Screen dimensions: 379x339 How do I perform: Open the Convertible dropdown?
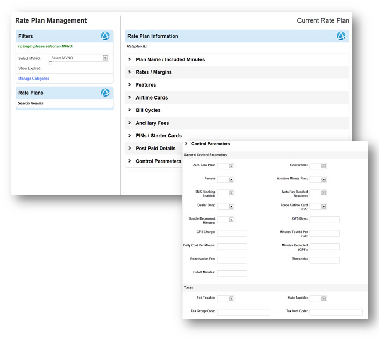pyautogui.click(x=318, y=166)
